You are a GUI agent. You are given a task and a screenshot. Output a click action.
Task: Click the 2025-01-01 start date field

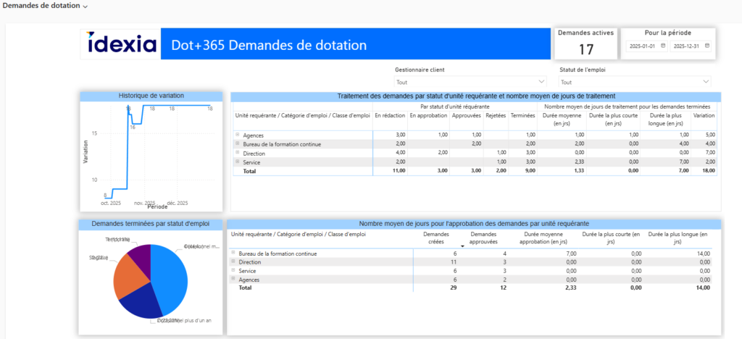pos(643,46)
